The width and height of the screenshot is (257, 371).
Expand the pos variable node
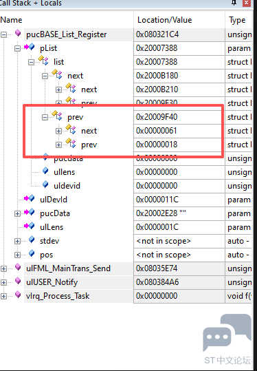[17, 255]
